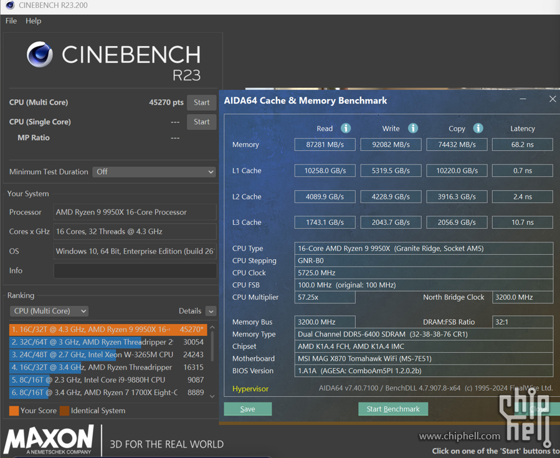Screen dimensions: 560x458
Task: Click the ranking list scroll up arrow
Action: [212, 327]
